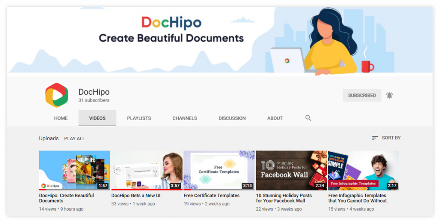
Task: Click the PLAY ALL link
Action: tap(74, 139)
